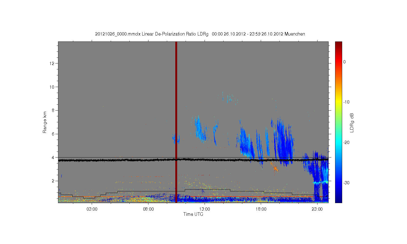This screenshot has height=244, width=407.
Task: Click the 6 km range tick label
Action: coord(53,134)
